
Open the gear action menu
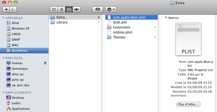click(x=111, y=9)
